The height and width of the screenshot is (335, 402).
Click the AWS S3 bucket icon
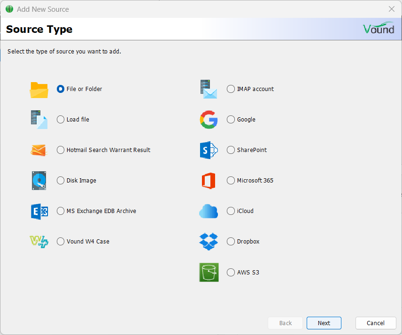click(x=209, y=272)
